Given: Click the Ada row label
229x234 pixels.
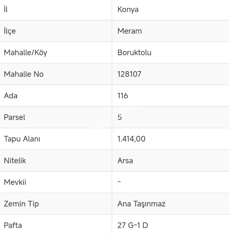Looking at the screenshot, I should point(11,96).
